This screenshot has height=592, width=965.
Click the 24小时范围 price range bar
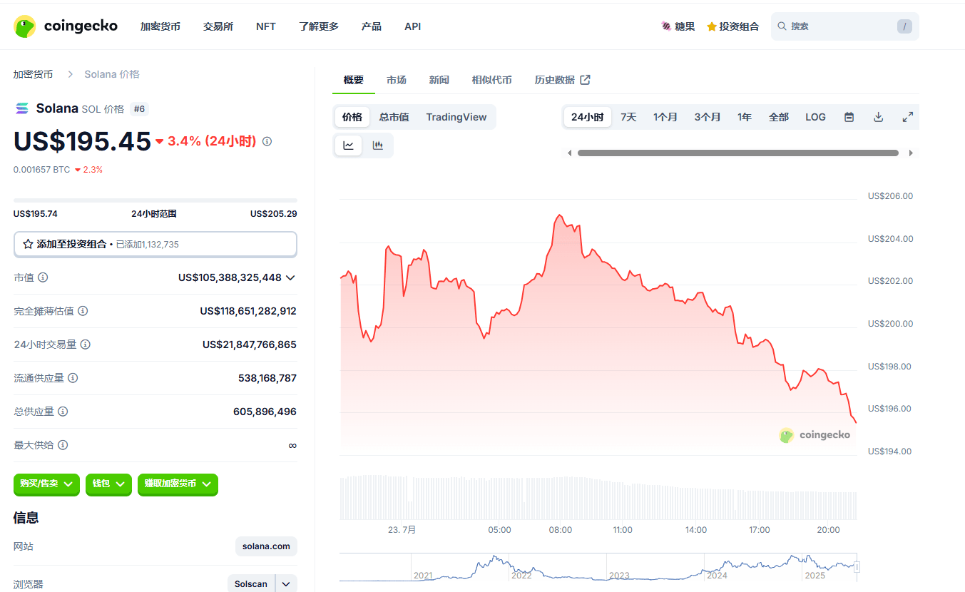155,200
